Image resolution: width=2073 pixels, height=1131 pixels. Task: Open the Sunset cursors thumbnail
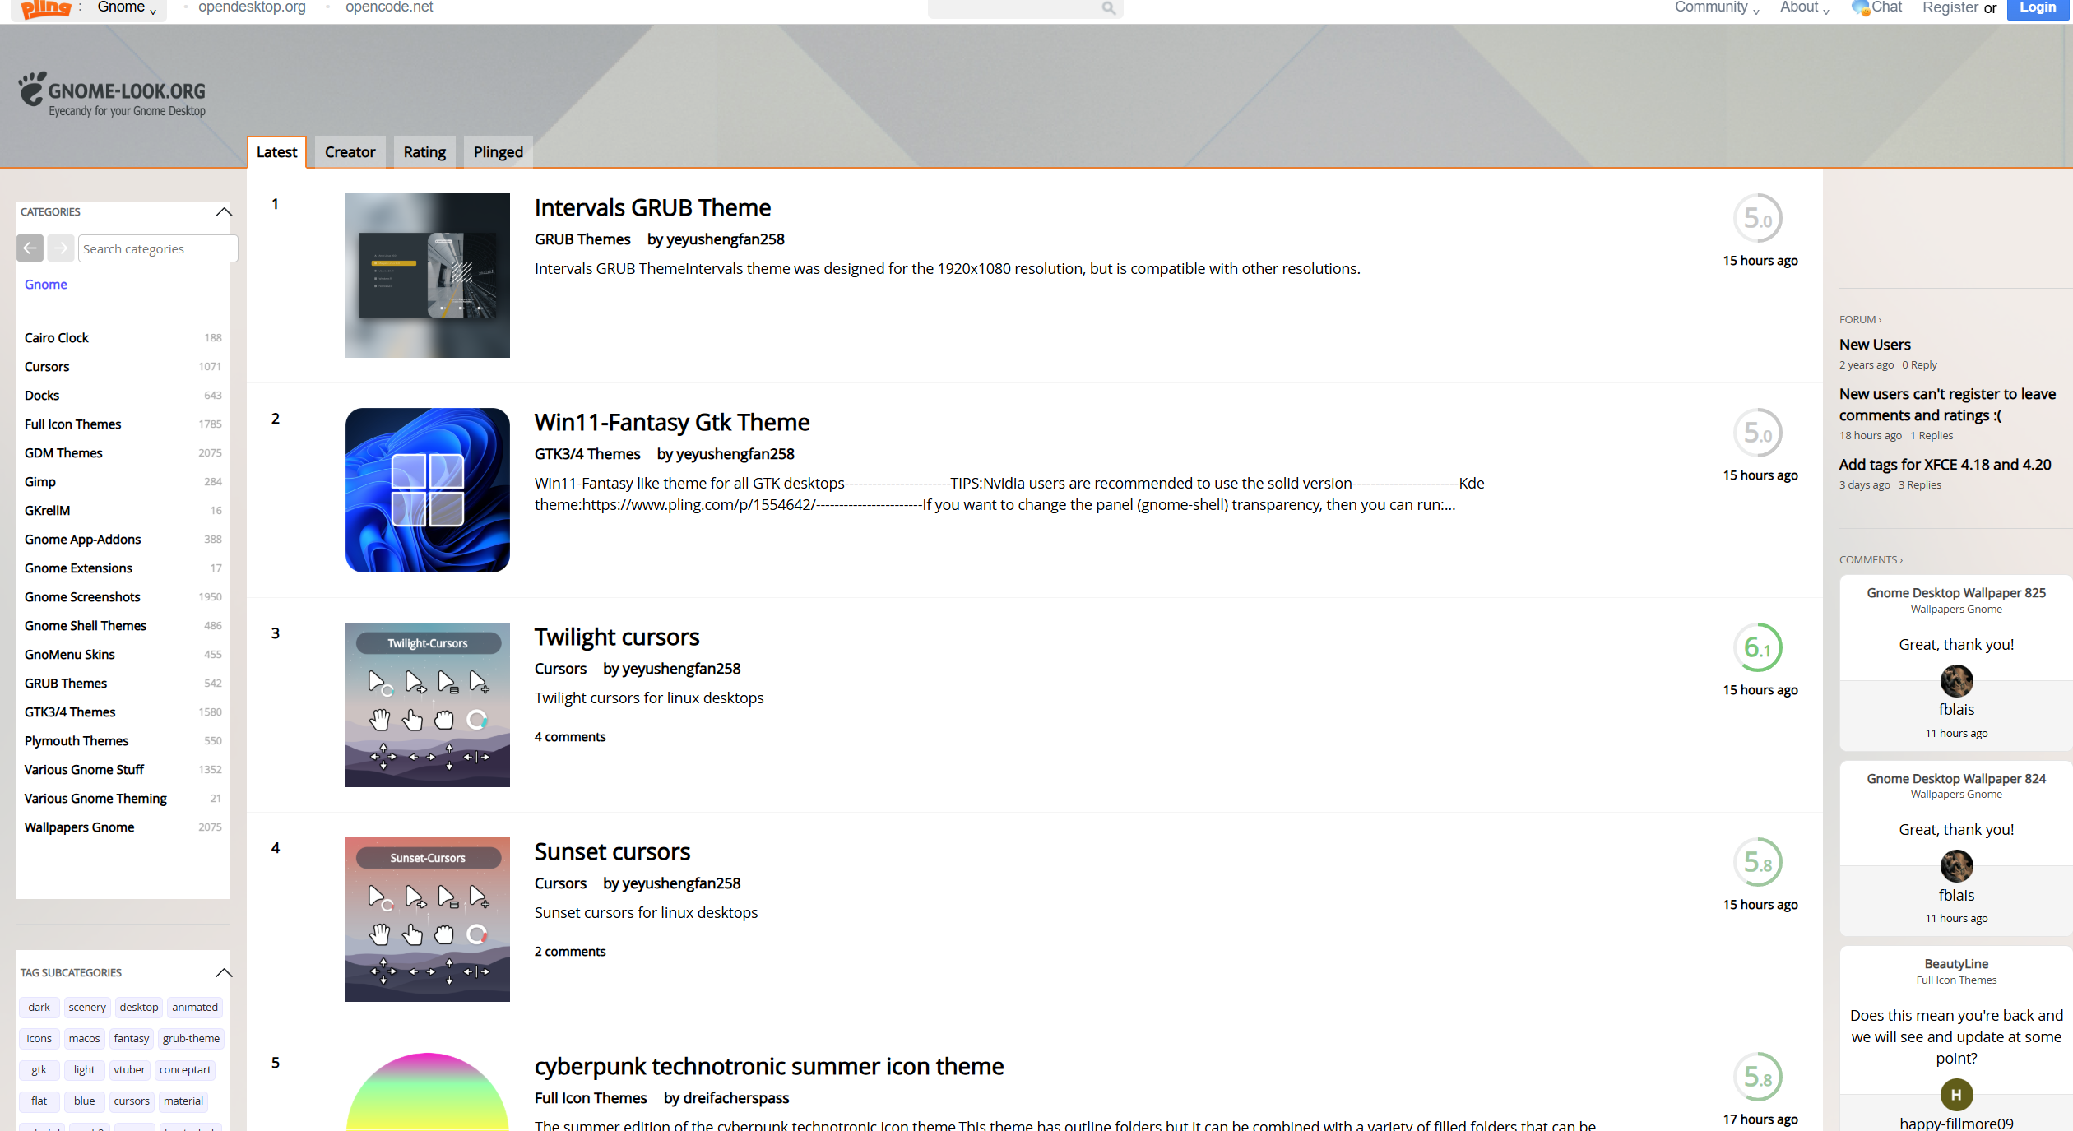pos(427,920)
